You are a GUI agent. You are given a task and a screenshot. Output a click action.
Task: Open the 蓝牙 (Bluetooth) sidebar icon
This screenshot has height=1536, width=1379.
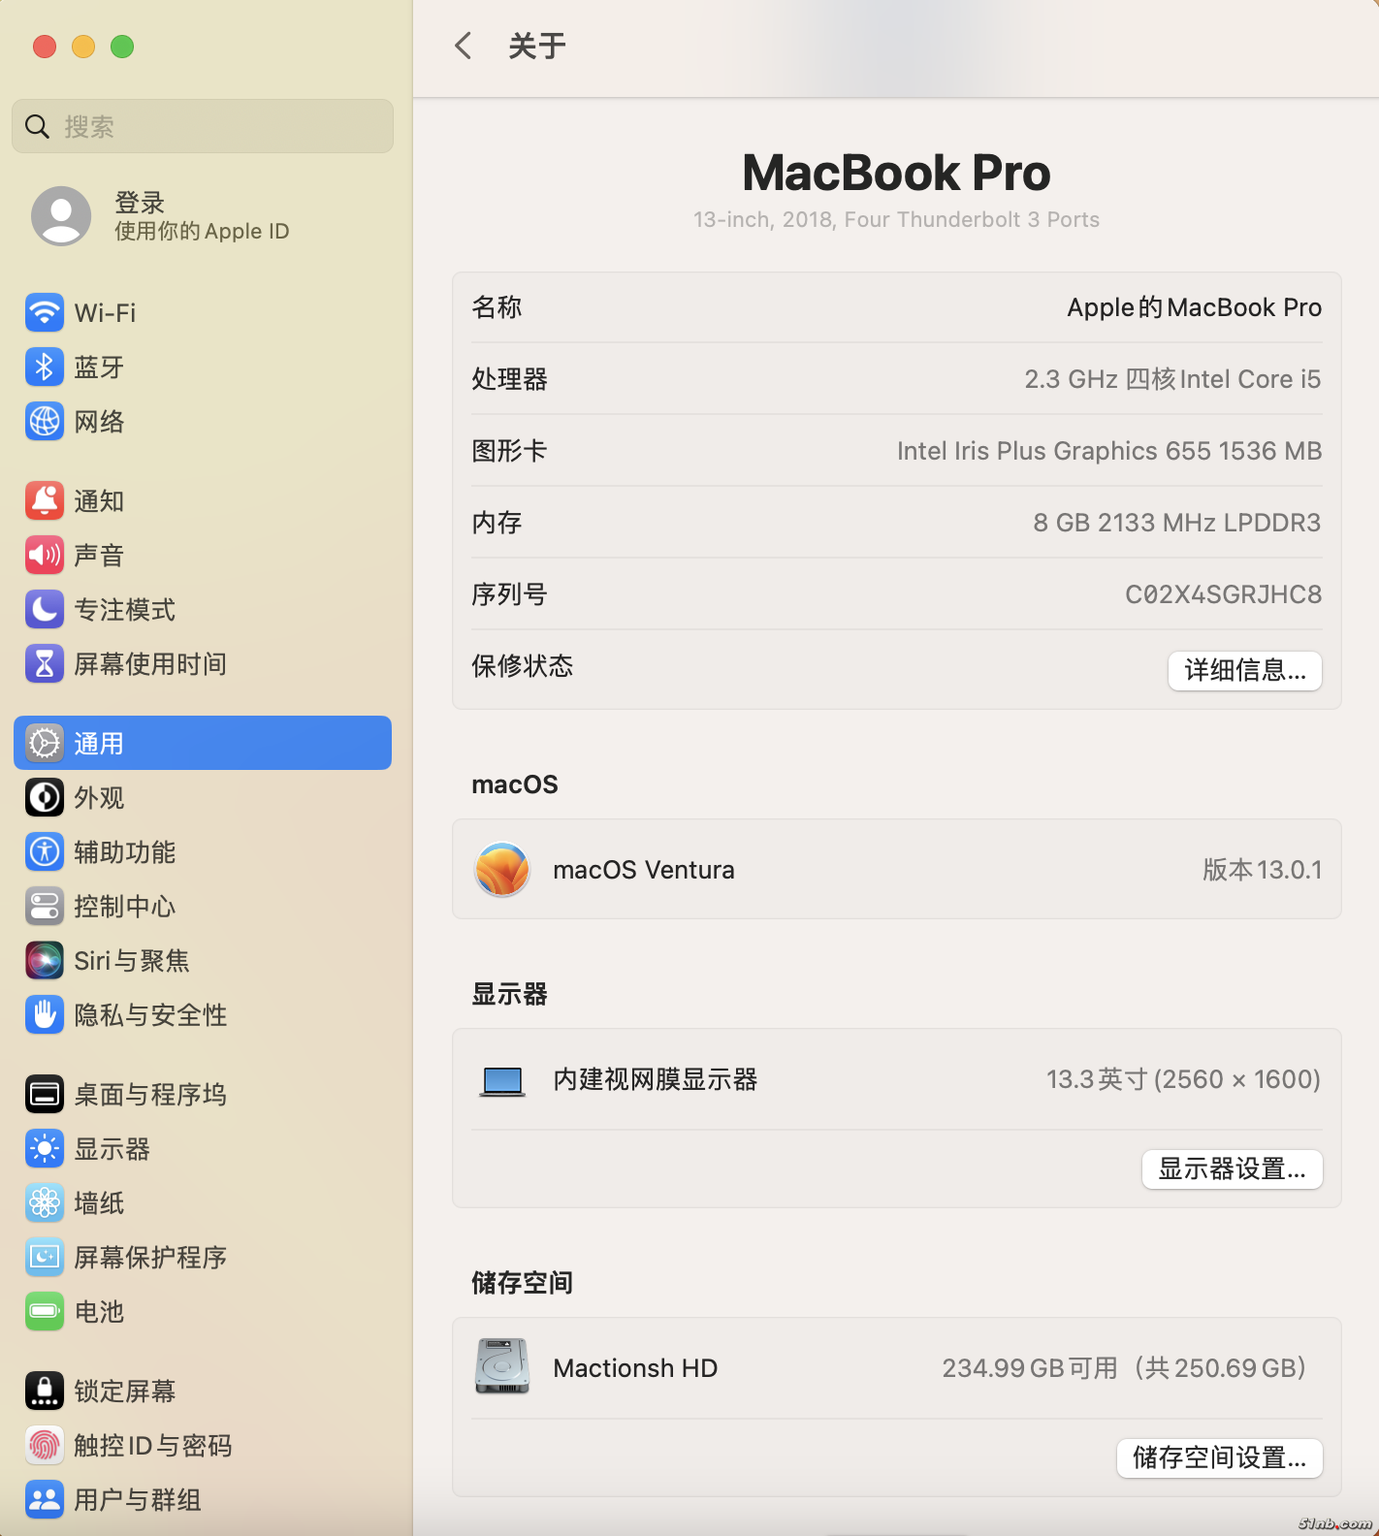pos(45,367)
